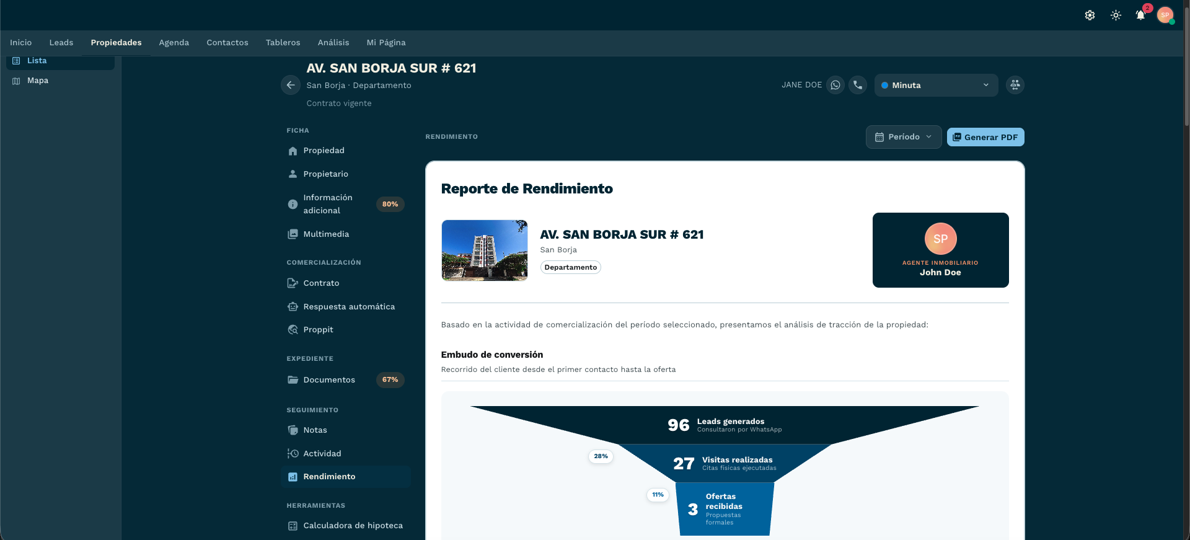Toggle light theme sun icon

click(1116, 15)
